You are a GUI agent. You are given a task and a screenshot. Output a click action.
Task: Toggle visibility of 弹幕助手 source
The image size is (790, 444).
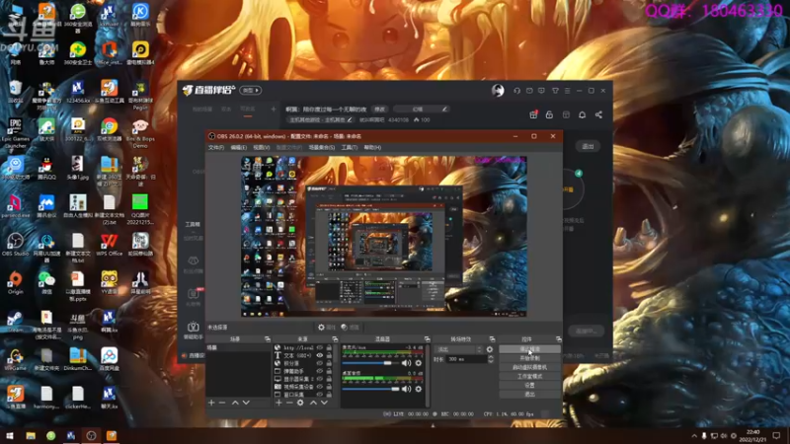coord(319,371)
